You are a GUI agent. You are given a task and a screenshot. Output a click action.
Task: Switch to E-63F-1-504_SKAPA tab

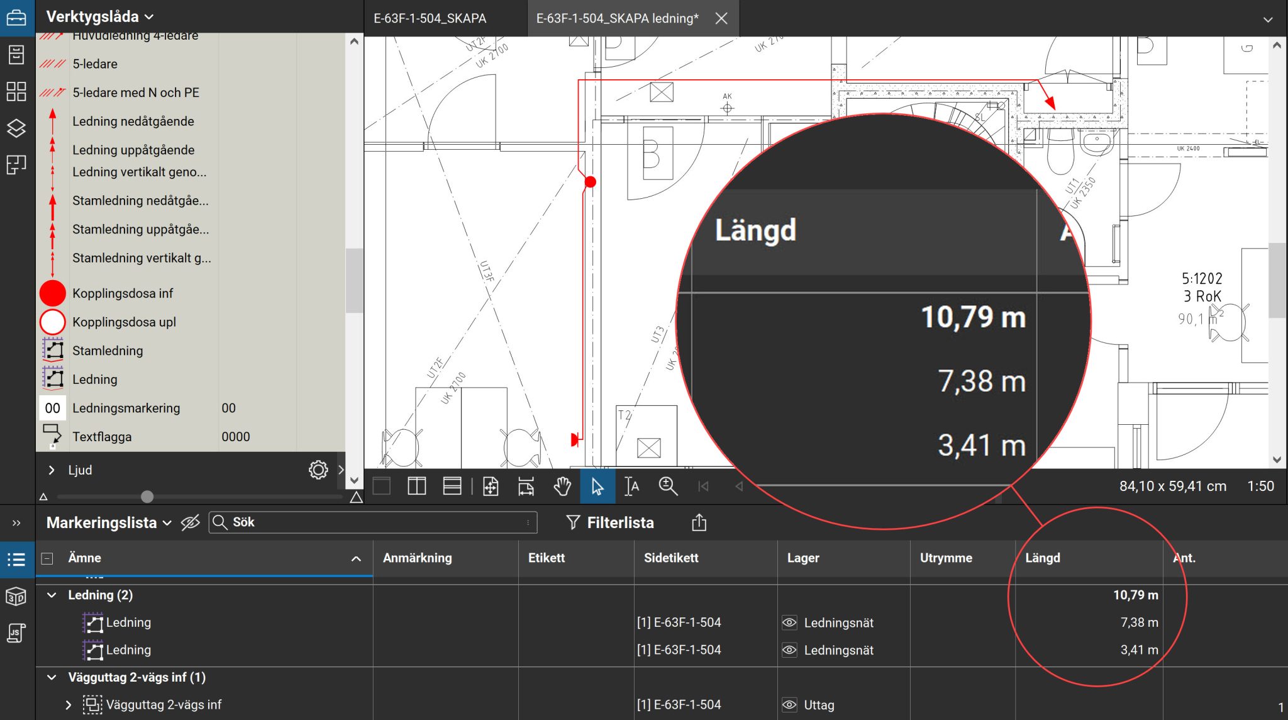click(430, 18)
